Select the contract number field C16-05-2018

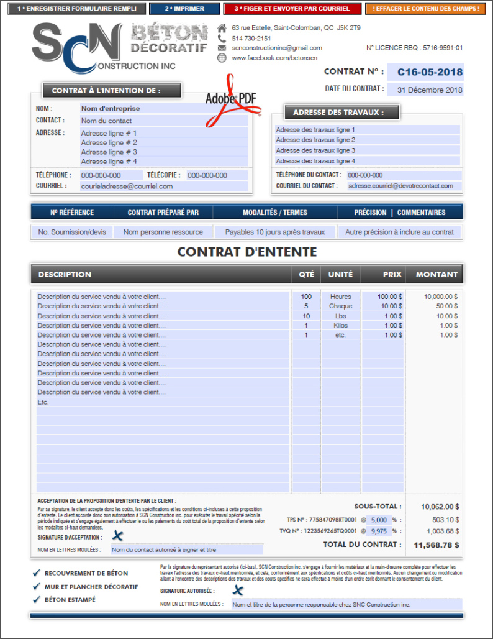[x=425, y=72]
